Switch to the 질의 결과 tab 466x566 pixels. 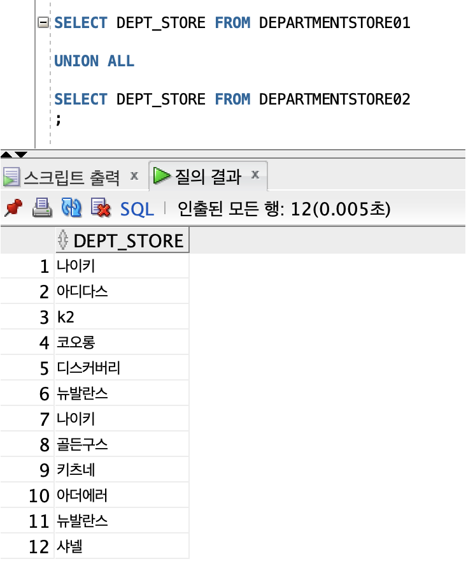pyautogui.click(x=208, y=177)
